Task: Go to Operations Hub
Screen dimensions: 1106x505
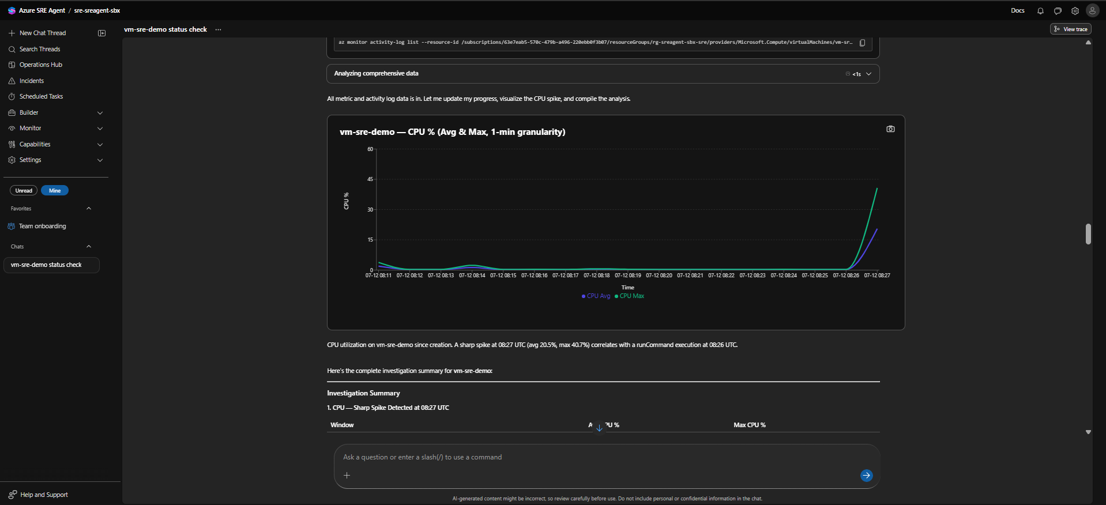Action: (x=41, y=65)
